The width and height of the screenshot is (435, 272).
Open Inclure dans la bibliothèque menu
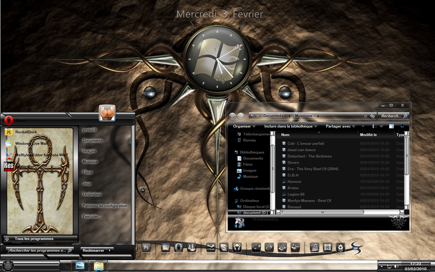[x=291, y=126]
